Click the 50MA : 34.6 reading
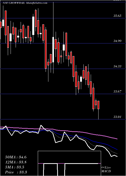 coord(16,157)
